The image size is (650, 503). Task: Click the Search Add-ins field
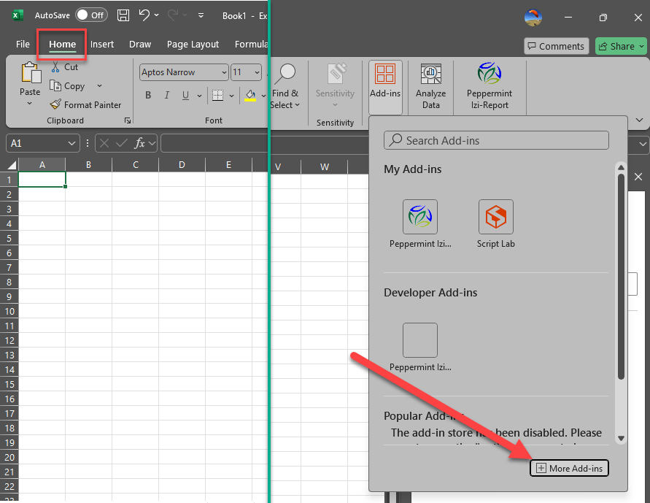tap(496, 141)
